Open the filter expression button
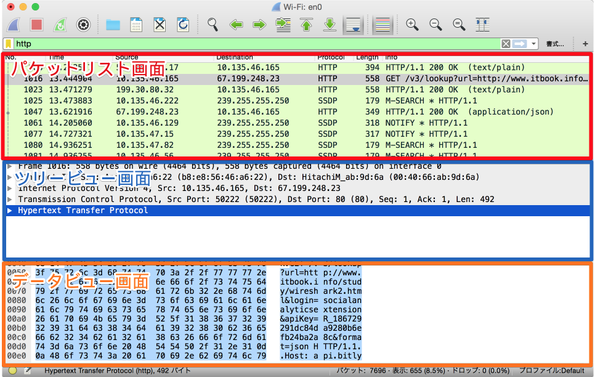Screen dimensions: 595x377 (555, 44)
